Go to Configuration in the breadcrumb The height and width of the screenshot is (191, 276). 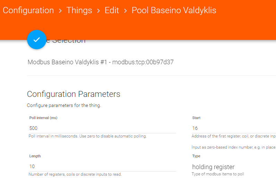(28, 10)
